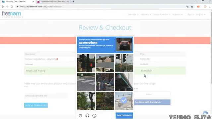Select captcha tile with red traffic light
The width and height of the screenshot is (212, 119).
tap(86, 63)
